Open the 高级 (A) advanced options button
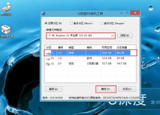Viewport: 160px width, 115px height. (54, 89)
